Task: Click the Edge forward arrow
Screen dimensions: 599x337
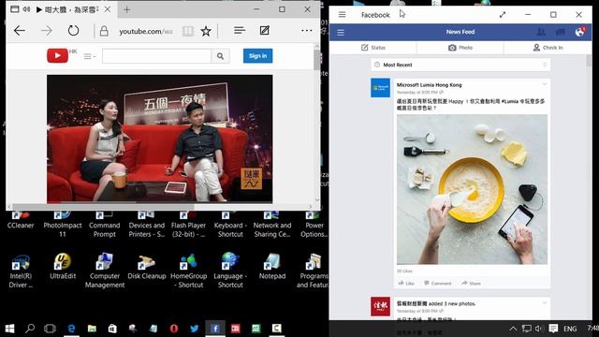Action: pos(46,31)
